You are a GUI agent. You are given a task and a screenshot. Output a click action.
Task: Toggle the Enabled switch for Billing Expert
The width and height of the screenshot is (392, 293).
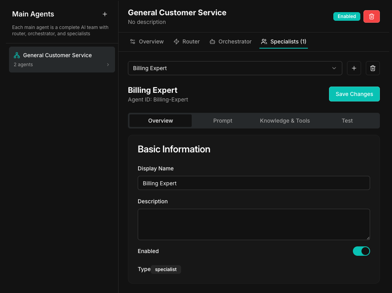coord(361,251)
